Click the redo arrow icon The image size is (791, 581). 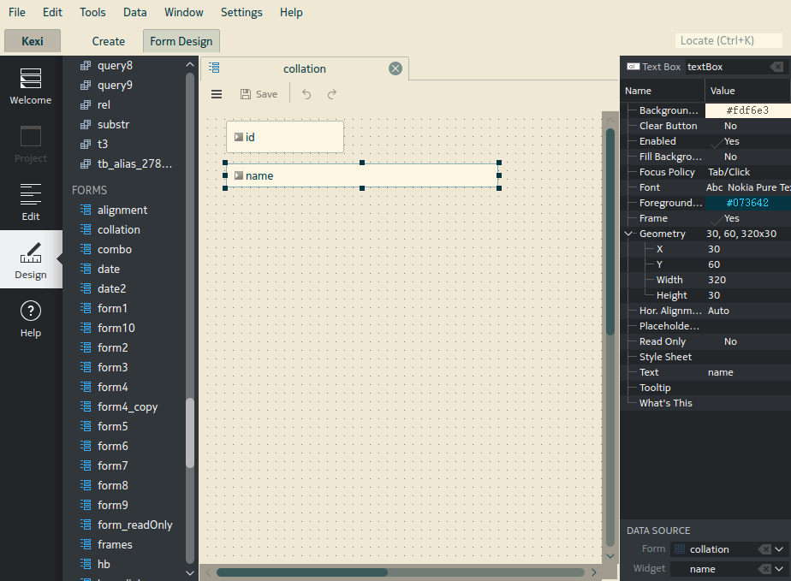[x=332, y=94]
